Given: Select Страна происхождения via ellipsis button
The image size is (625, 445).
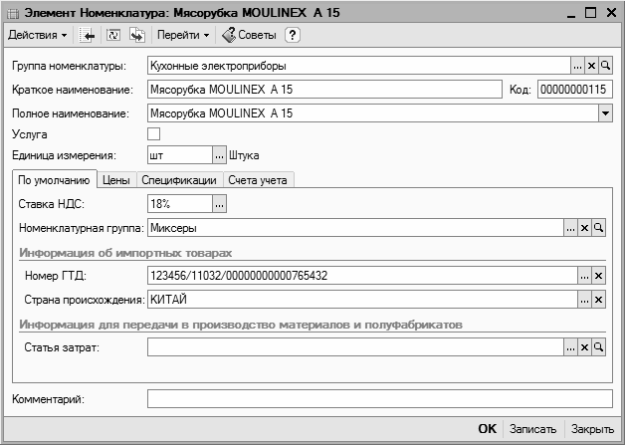Looking at the screenshot, I should click(584, 300).
